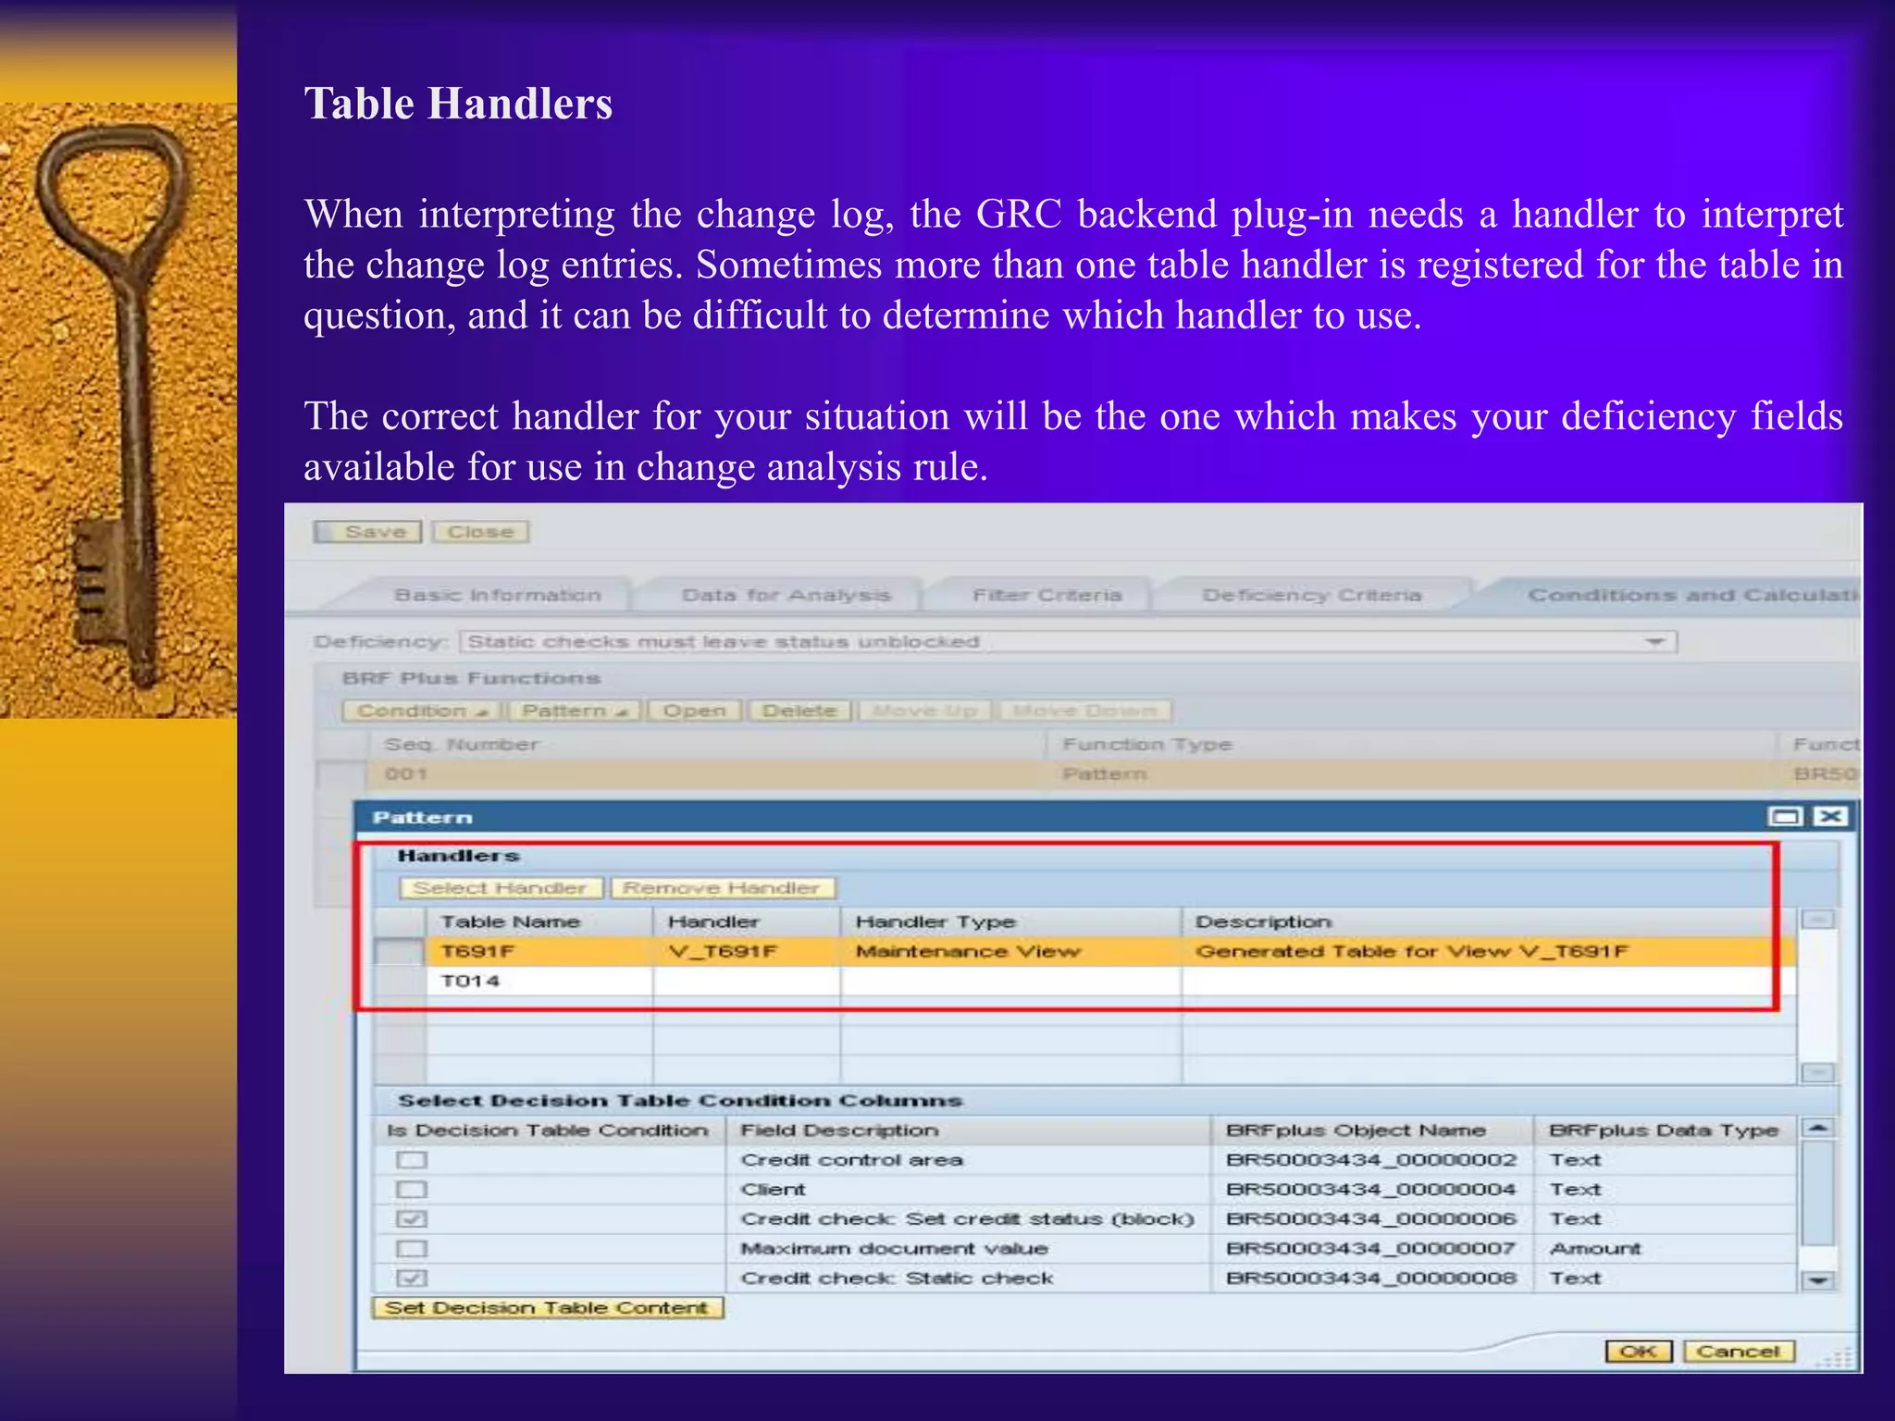Expand the Pattern button dropdown
This screenshot has height=1421, width=1895.
(574, 710)
